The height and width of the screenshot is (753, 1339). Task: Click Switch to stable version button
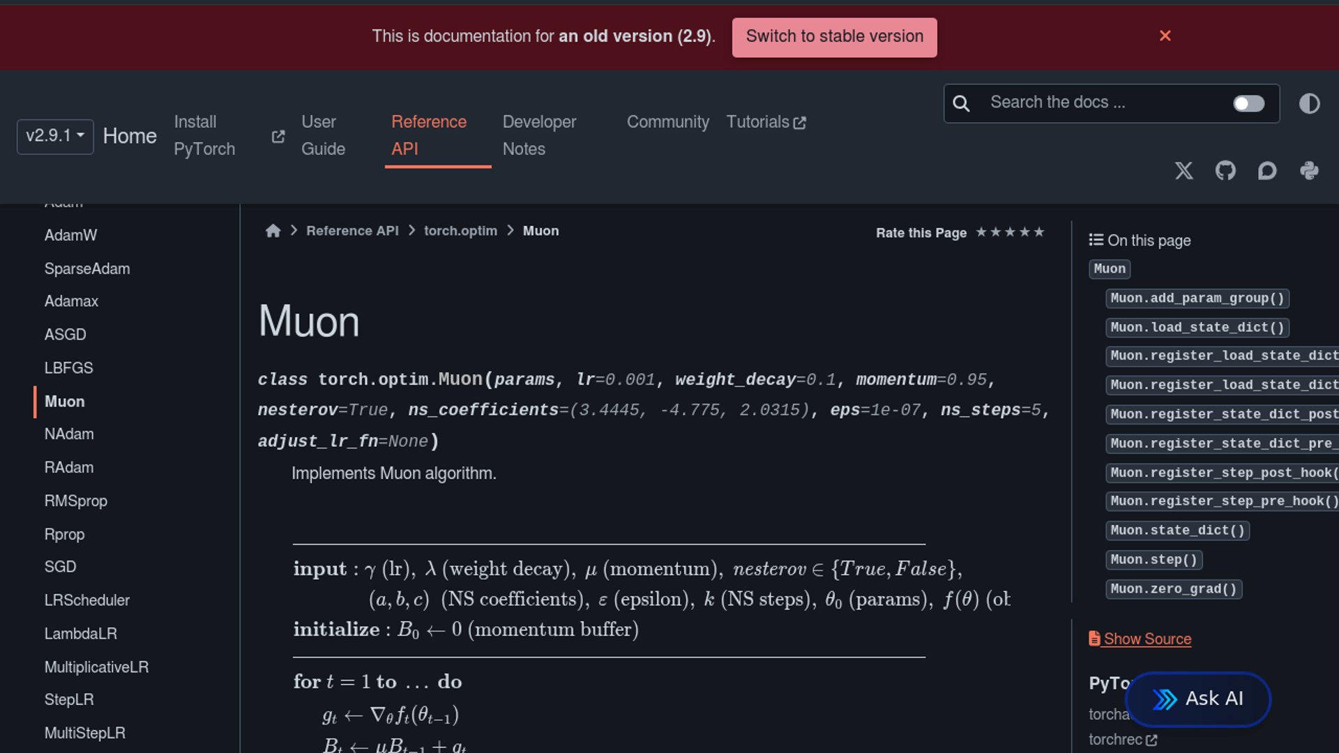[834, 37]
